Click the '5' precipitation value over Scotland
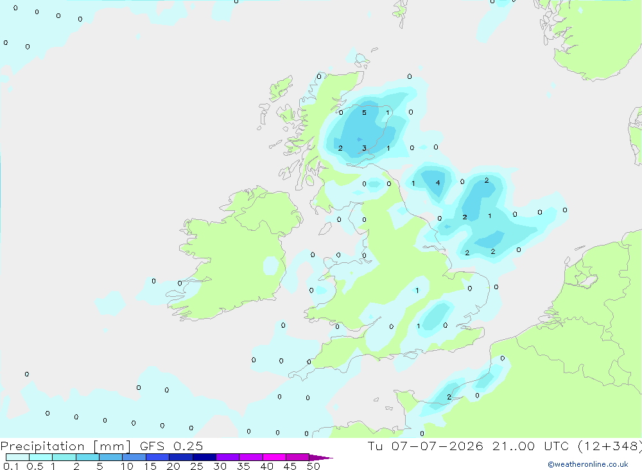The height and width of the screenshot is (470, 642). click(364, 112)
